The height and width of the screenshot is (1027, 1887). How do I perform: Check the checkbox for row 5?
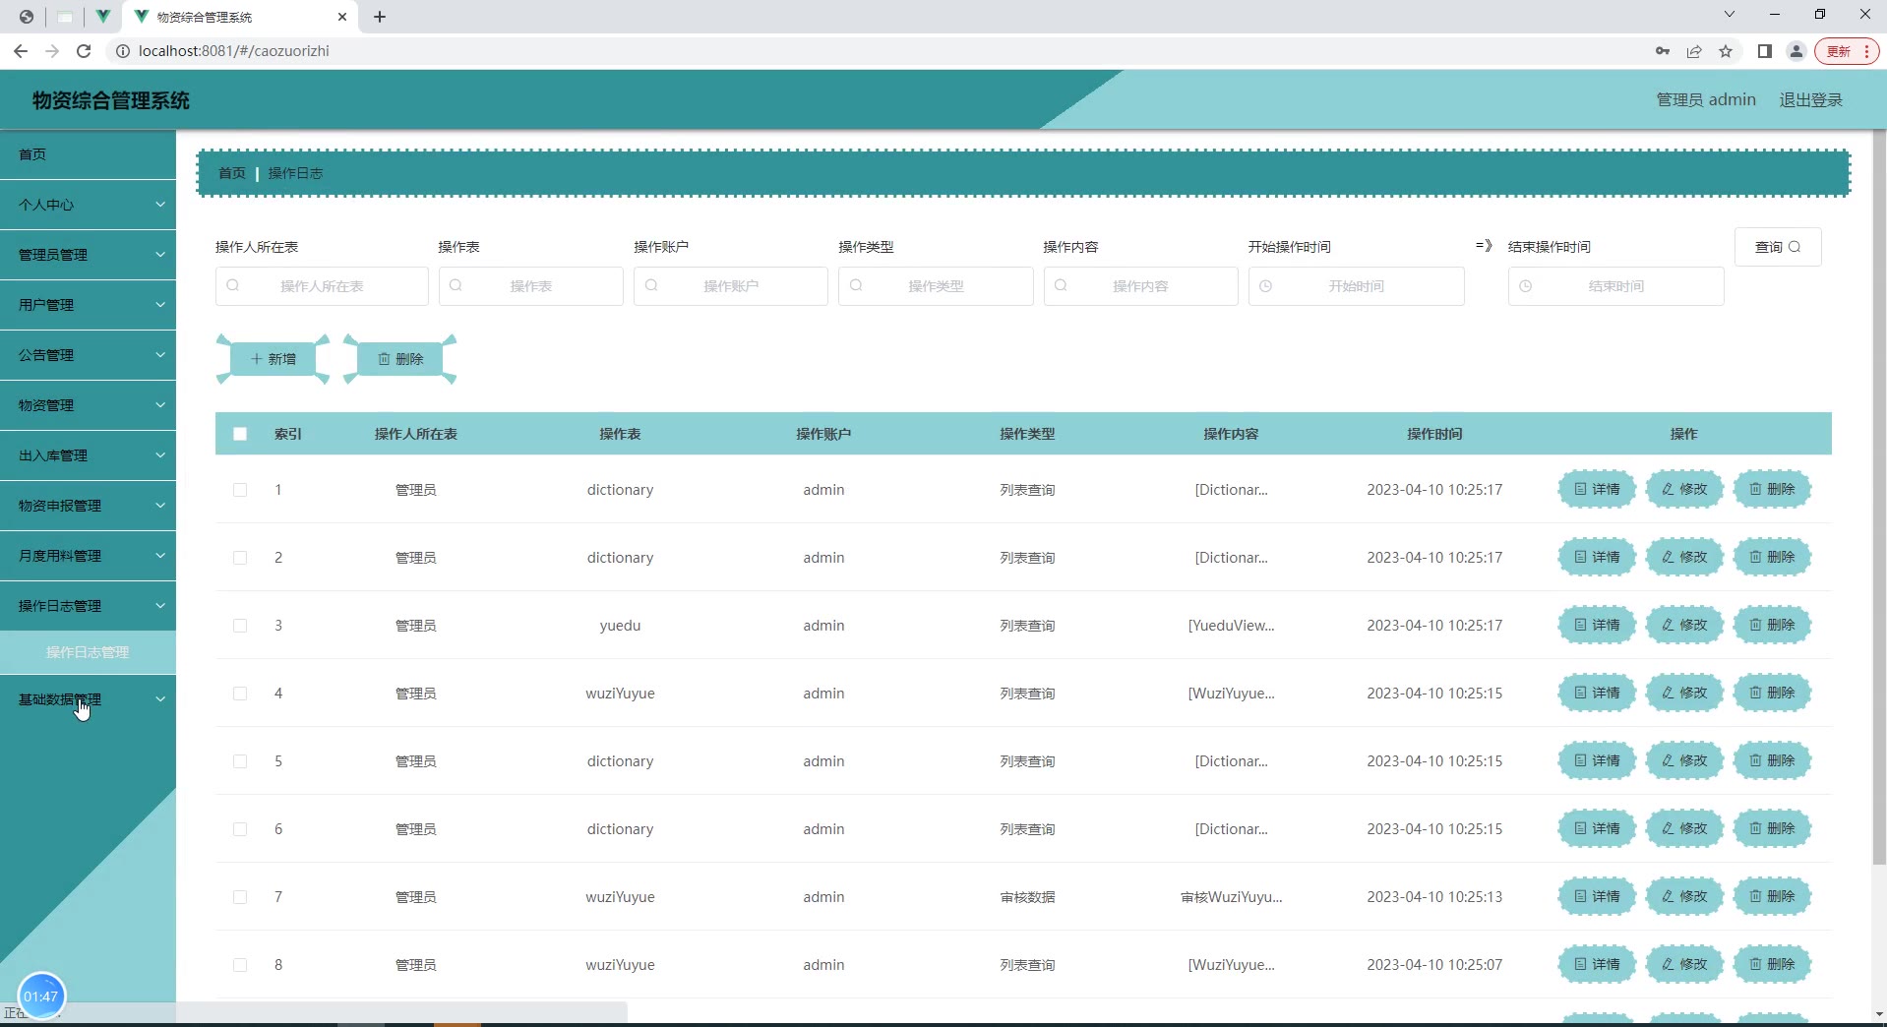(x=240, y=761)
